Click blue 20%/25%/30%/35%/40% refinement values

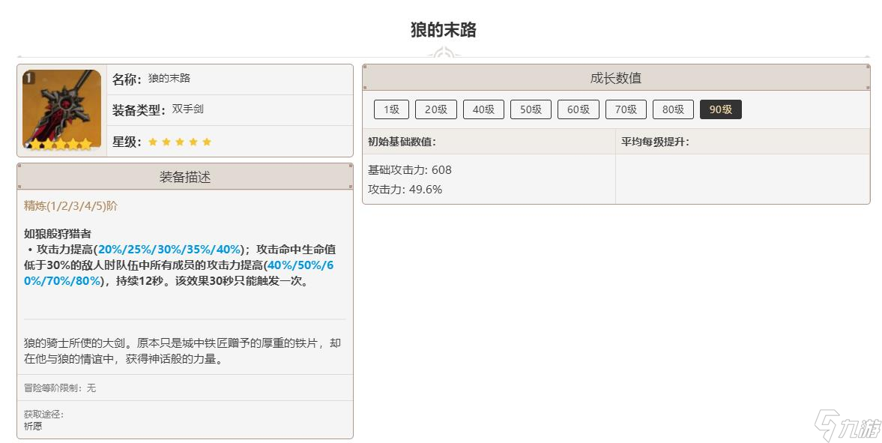pyautogui.click(x=169, y=249)
